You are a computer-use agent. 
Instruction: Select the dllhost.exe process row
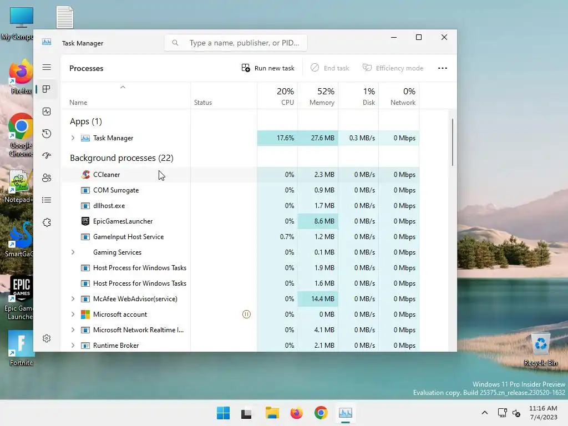[x=240, y=206]
